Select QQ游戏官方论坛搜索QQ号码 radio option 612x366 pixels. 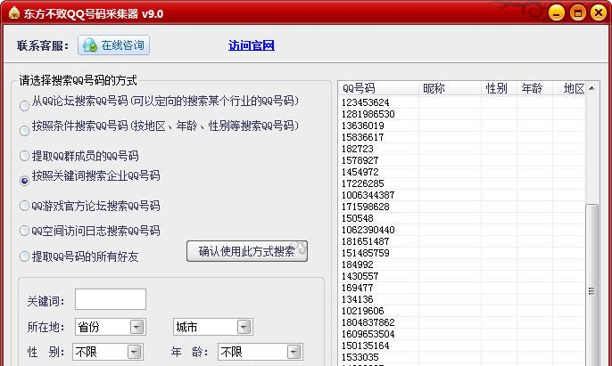click(24, 206)
